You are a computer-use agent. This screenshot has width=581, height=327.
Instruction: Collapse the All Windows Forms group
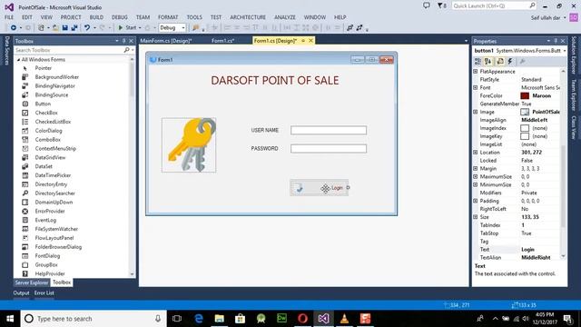coord(18,60)
